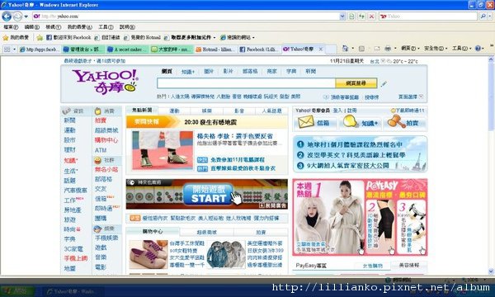Click the Yahoo! 奇摩 logo
Screen dimensions: 495x297
pos(105,82)
